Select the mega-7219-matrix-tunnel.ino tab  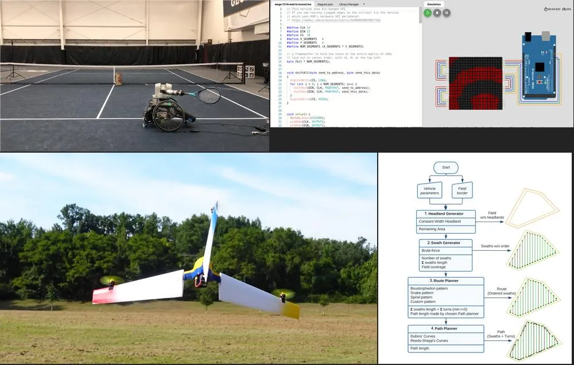point(292,4)
